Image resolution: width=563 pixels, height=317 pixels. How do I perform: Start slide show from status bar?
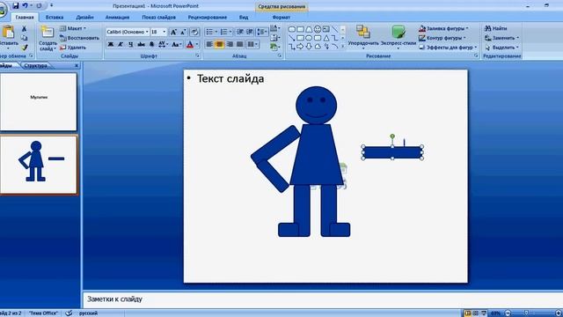(x=484, y=313)
